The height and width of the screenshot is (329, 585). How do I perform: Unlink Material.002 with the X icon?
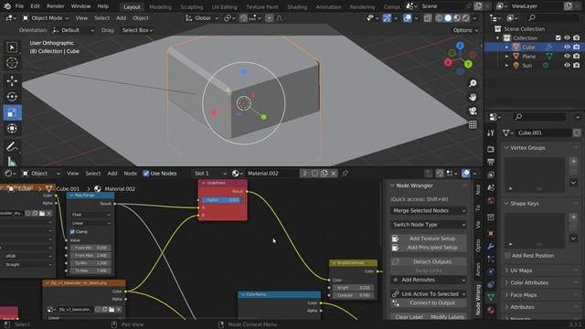pyautogui.click(x=333, y=173)
